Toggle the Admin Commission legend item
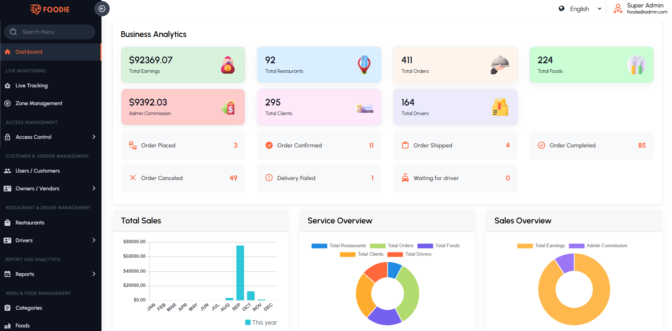672x331 pixels. tap(598, 246)
